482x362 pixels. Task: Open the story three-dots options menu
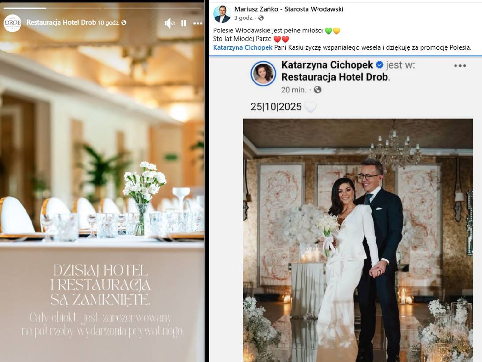click(198, 23)
